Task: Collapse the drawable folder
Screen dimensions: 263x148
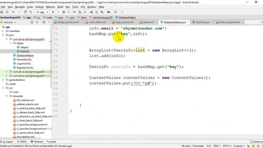Action: 7,96
